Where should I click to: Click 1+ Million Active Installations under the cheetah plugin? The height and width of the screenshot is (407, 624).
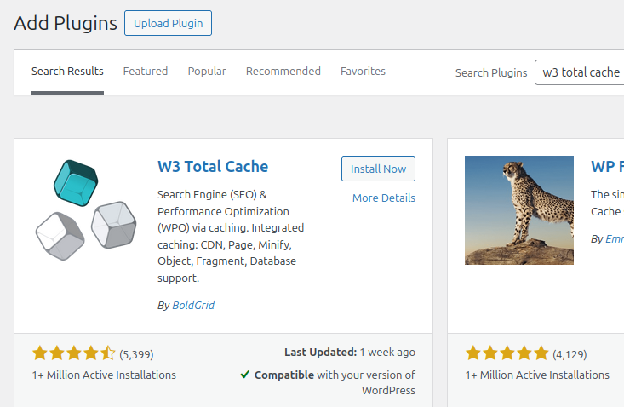point(537,375)
